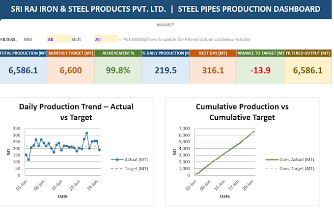Select the Filtered Output 6,586.1 card
Viewport: 334px width, 210px height.
coord(308,70)
